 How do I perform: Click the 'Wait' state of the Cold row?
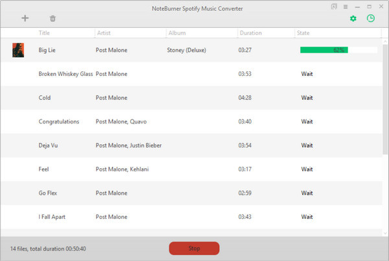307,97
